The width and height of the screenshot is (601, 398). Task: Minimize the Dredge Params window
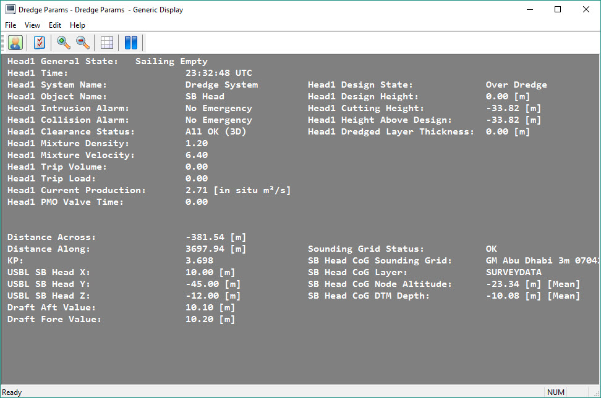coord(529,9)
